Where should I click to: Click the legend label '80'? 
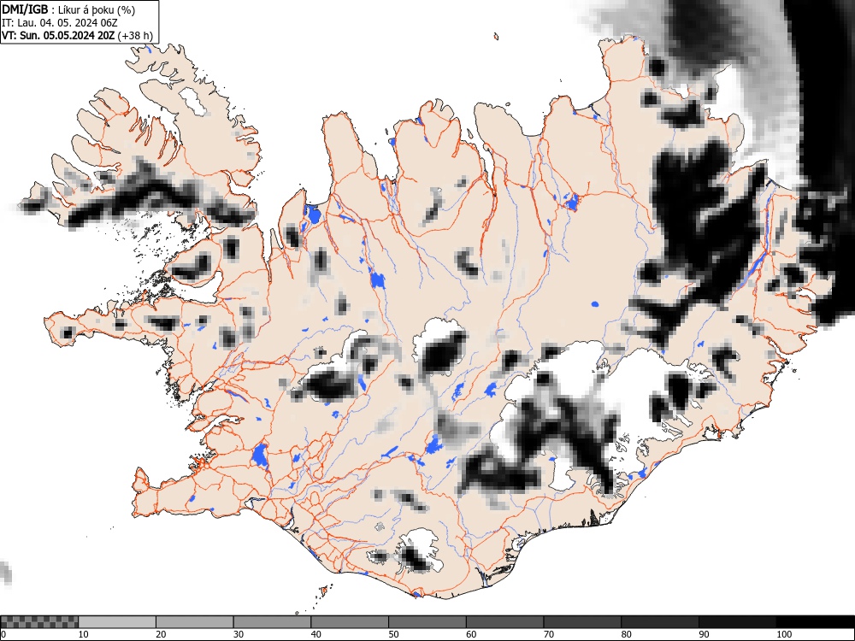pyautogui.click(x=627, y=634)
